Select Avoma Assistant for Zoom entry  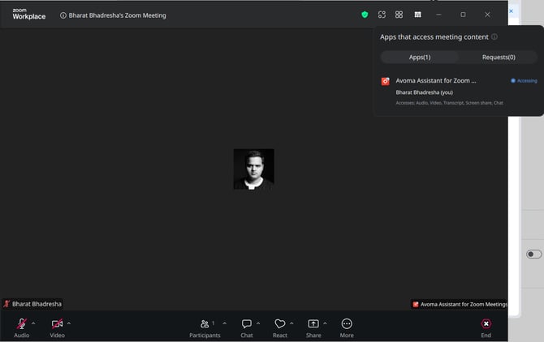point(436,81)
